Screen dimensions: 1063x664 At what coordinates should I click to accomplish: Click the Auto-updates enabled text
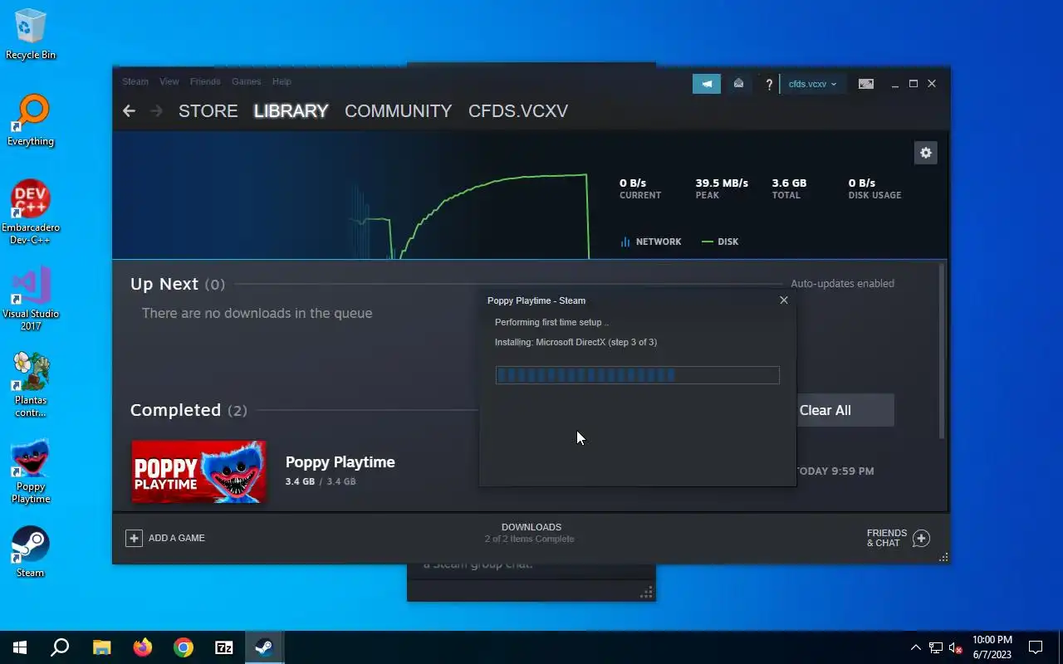point(842,283)
